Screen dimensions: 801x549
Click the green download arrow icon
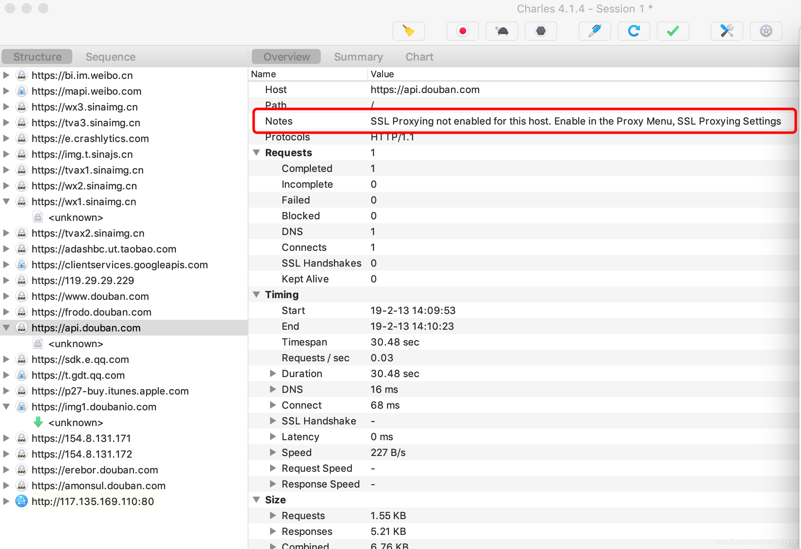point(38,422)
